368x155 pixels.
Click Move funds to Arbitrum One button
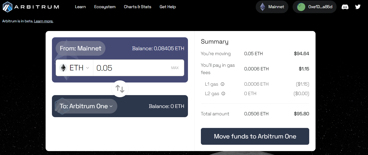[255, 136]
